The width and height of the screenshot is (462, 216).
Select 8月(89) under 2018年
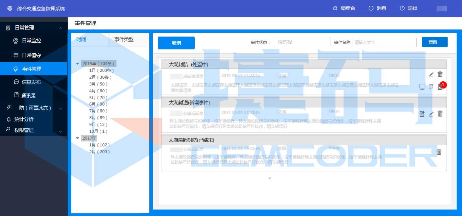click(x=98, y=118)
